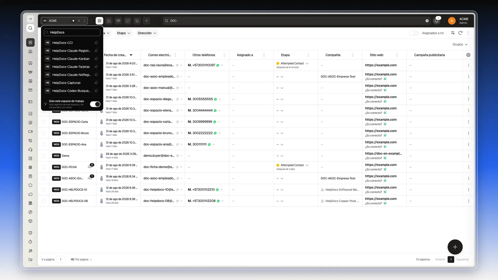Image resolution: width=498 pixels, height=280 pixels.
Task: Open table column settings gear
Action: (x=468, y=55)
